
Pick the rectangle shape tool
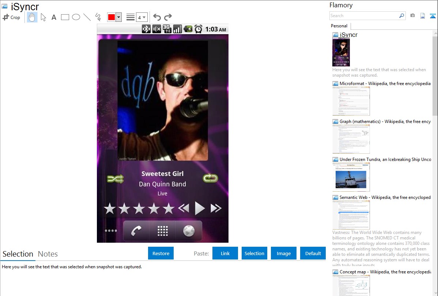coord(65,17)
